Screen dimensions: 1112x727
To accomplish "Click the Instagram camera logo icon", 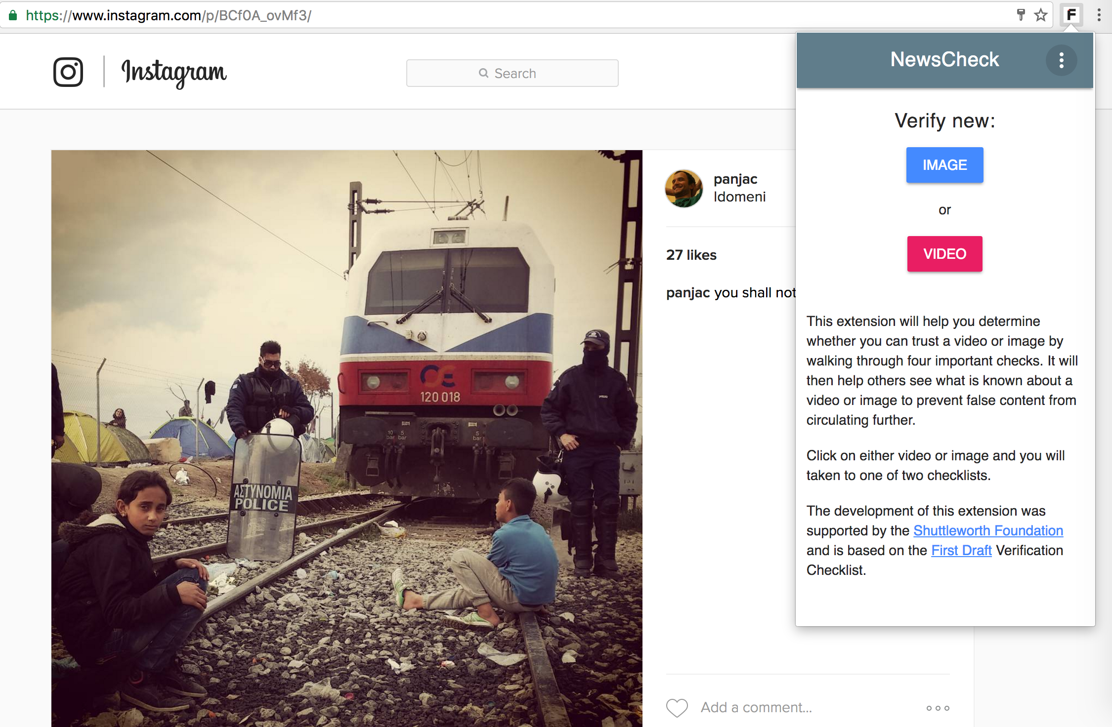I will point(68,72).
